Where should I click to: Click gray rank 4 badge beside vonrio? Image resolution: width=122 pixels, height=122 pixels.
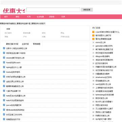tap(93, 42)
